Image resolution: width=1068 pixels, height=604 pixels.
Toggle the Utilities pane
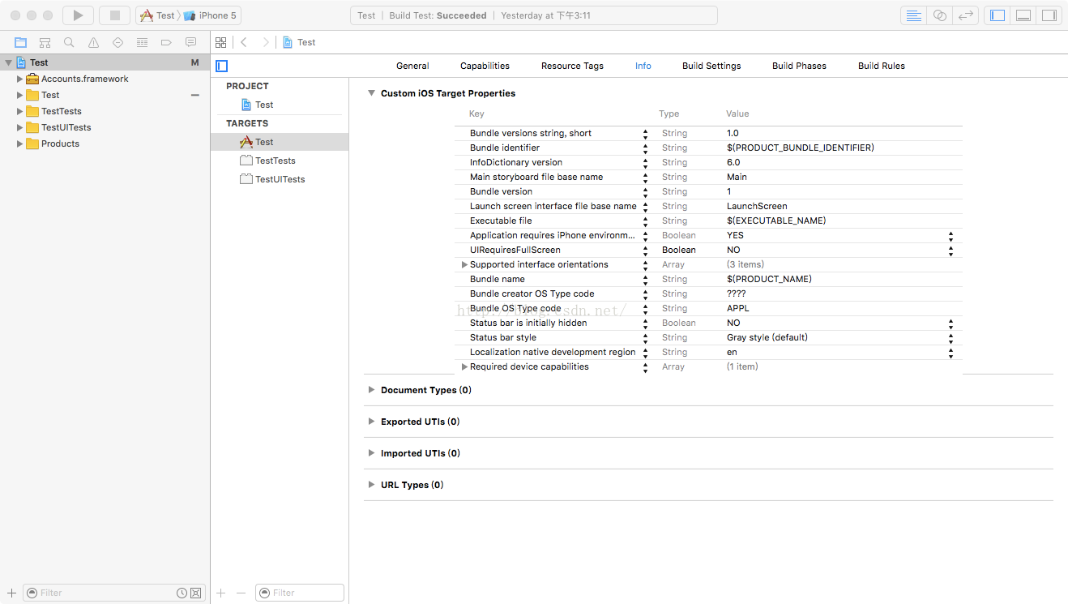pos(1049,15)
